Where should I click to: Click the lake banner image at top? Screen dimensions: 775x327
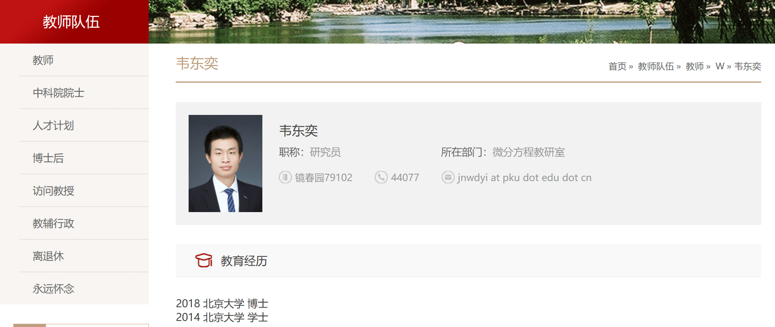(462, 22)
